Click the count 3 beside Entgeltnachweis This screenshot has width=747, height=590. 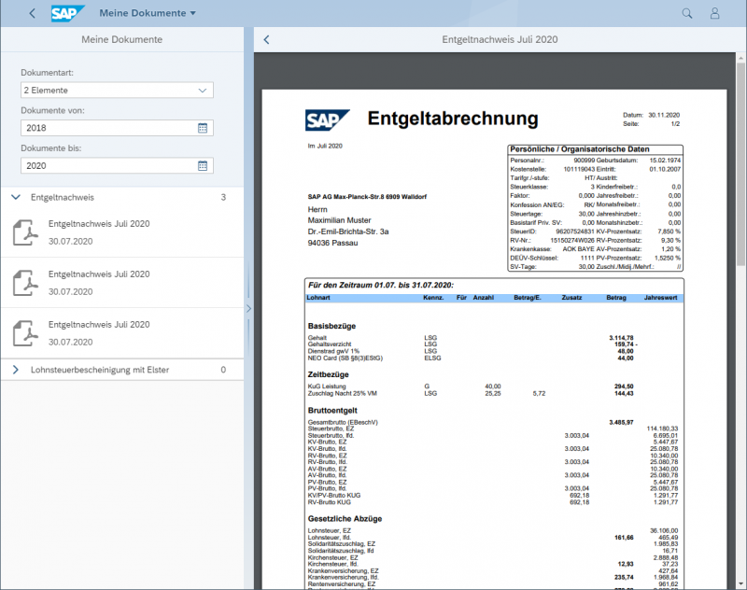(223, 197)
